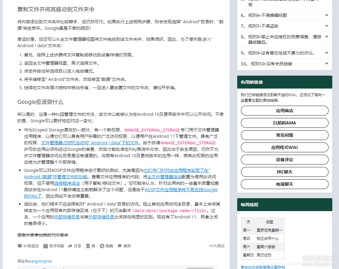The width and height of the screenshot is (339, 269).
Task: Open the 常见问题 button
Action: click(284, 135)
